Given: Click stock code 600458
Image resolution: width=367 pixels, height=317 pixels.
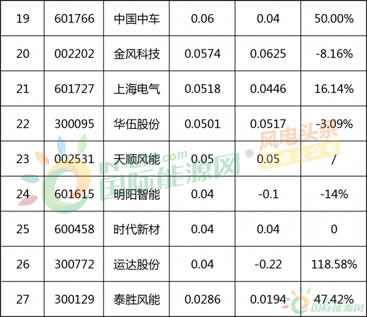Looking at the screenshot, I should coord(74,229).
